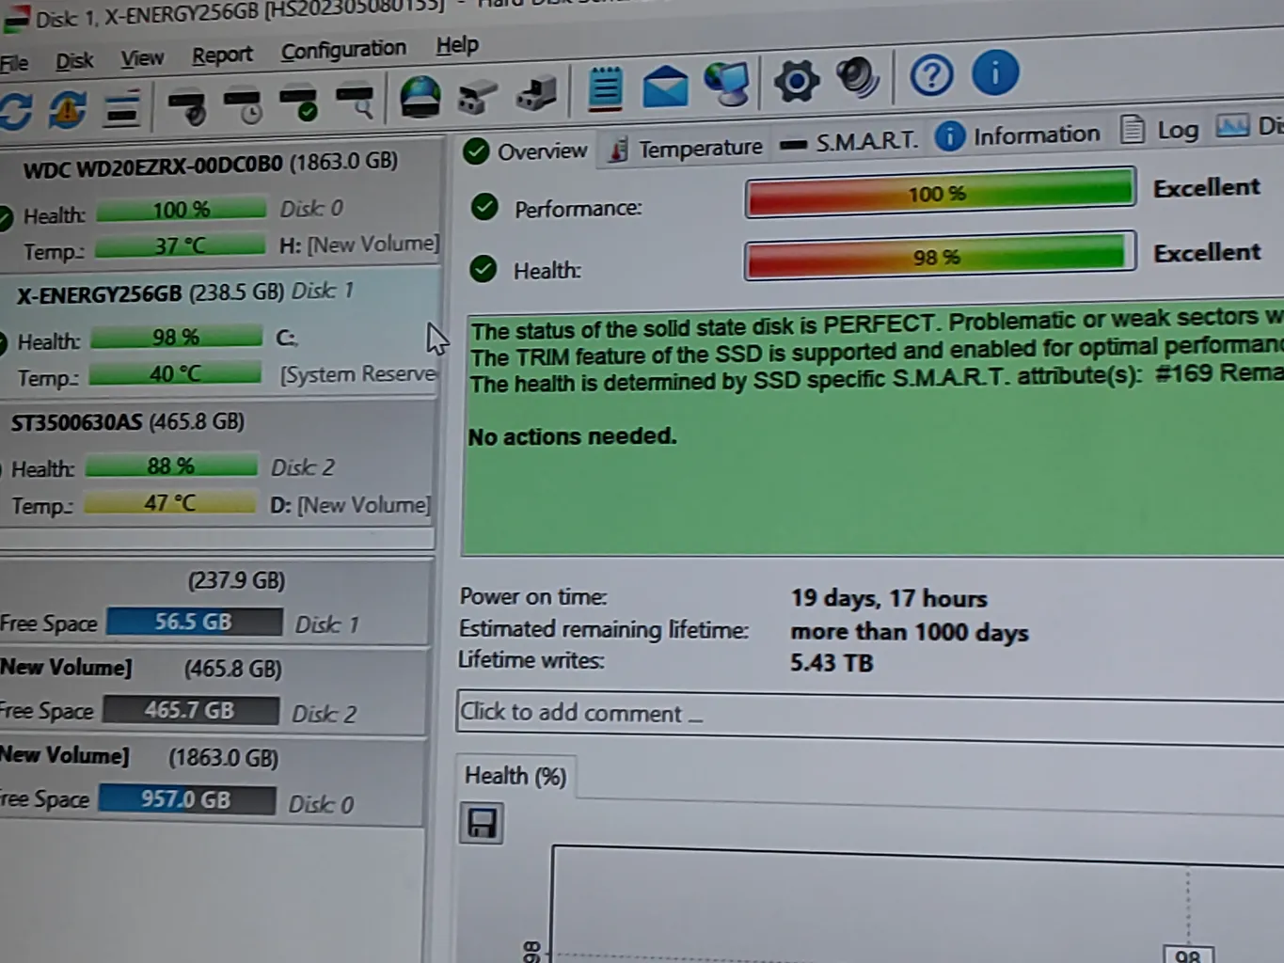Open the notepad report icon
The image size is (1284, 963).
tap(605, 88)
